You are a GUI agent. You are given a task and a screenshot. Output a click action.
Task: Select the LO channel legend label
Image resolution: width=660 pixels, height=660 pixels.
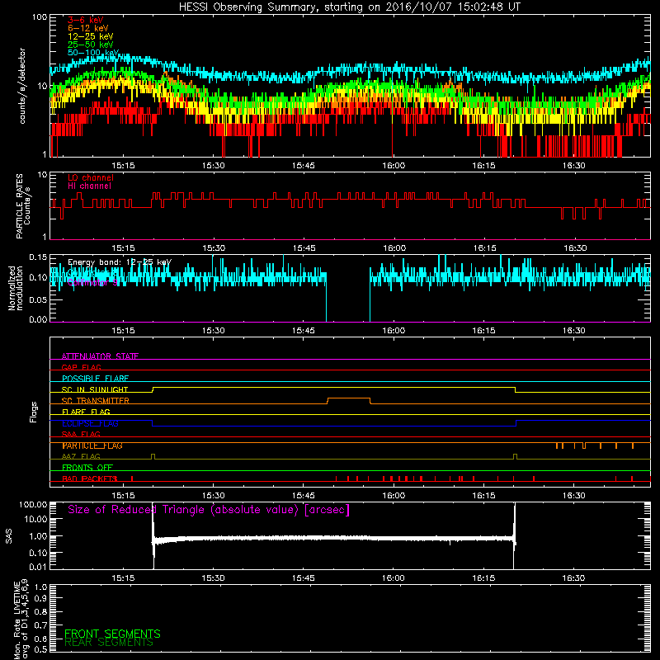pyautogui.click(x=91, y=177)
